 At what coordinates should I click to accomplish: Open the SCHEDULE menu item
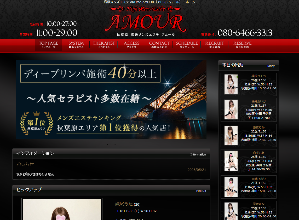click(x=187, y=45)
